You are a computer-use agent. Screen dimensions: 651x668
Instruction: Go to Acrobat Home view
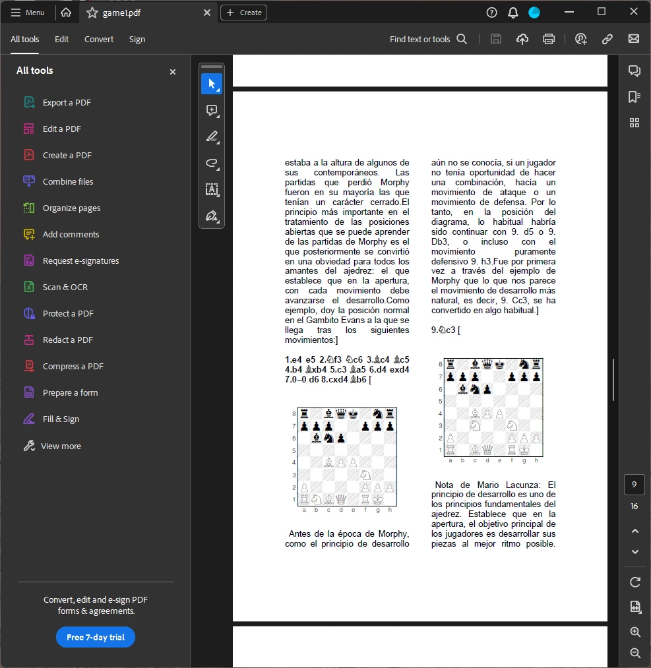(66, 13)
